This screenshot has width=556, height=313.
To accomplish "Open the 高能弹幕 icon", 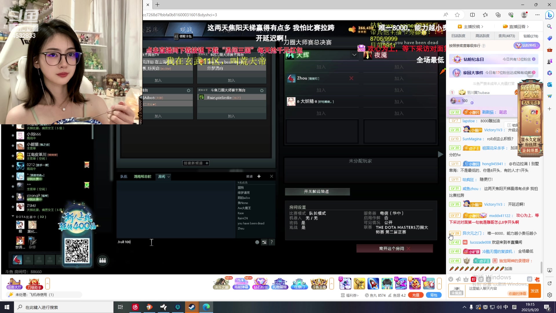I will pyautogui.click(x=241, y=284).
